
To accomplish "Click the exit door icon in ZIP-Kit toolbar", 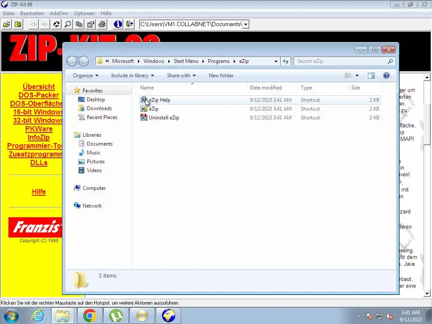I will pos(129,24).
